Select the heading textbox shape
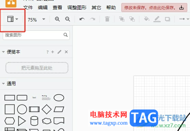 click(x=46, y=98)
